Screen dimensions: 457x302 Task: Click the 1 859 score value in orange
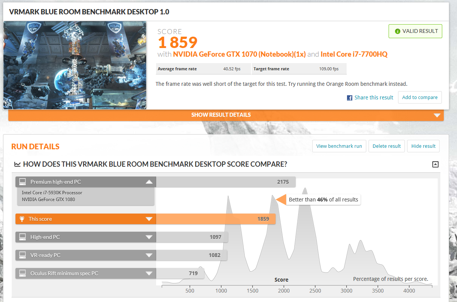pyautogui.click(x=177, y=42)
